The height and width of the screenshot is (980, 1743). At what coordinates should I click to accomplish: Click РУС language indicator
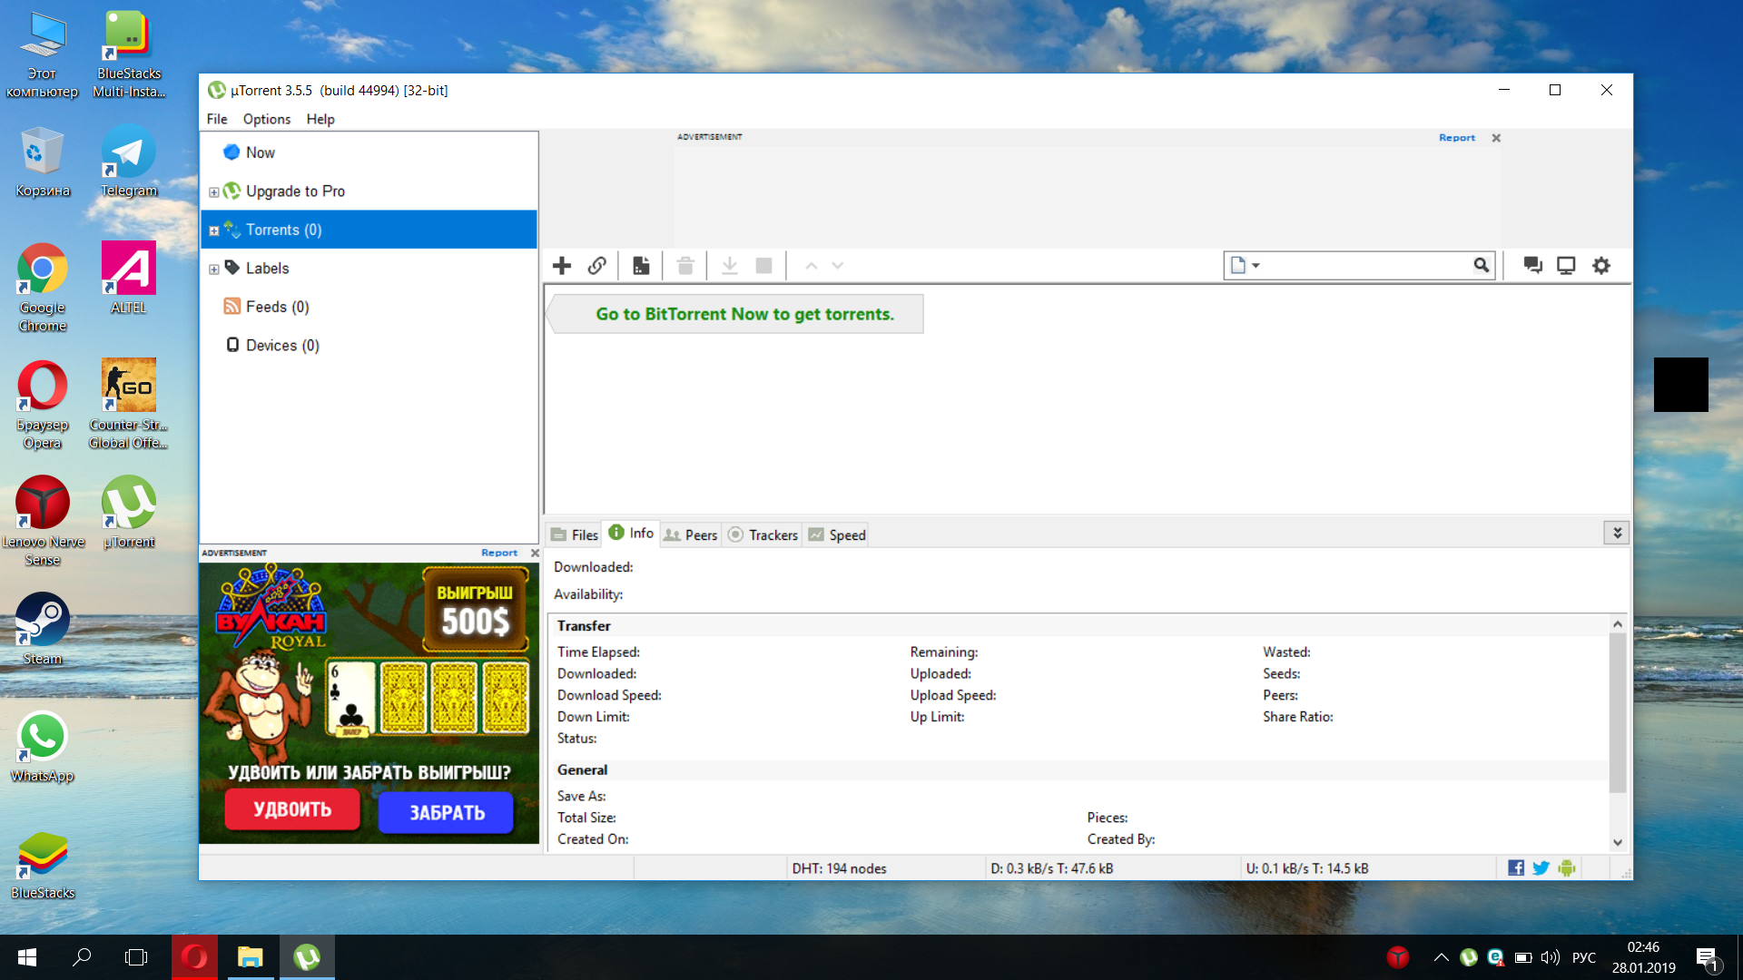pyautogui.click(x=1584, y=957)
